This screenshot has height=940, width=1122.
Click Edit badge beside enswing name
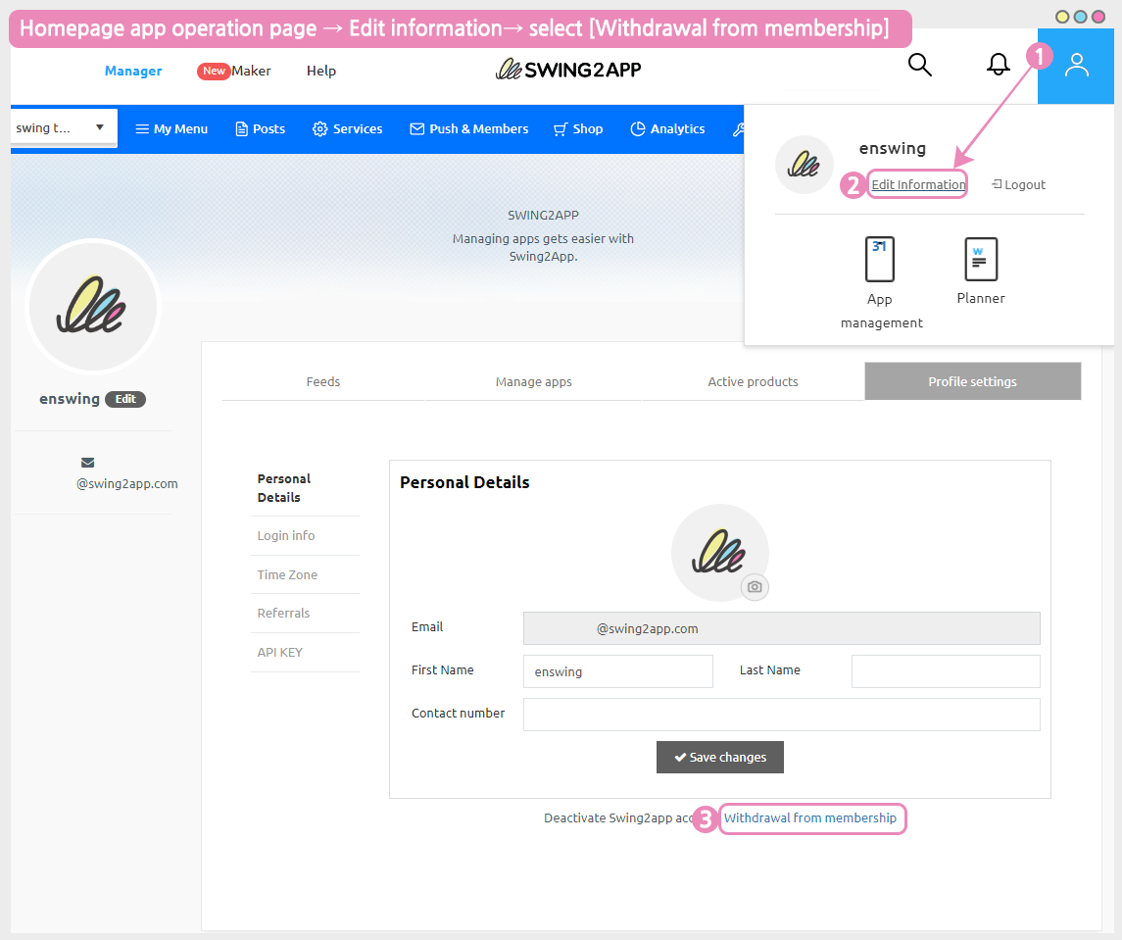coord(125,399)
